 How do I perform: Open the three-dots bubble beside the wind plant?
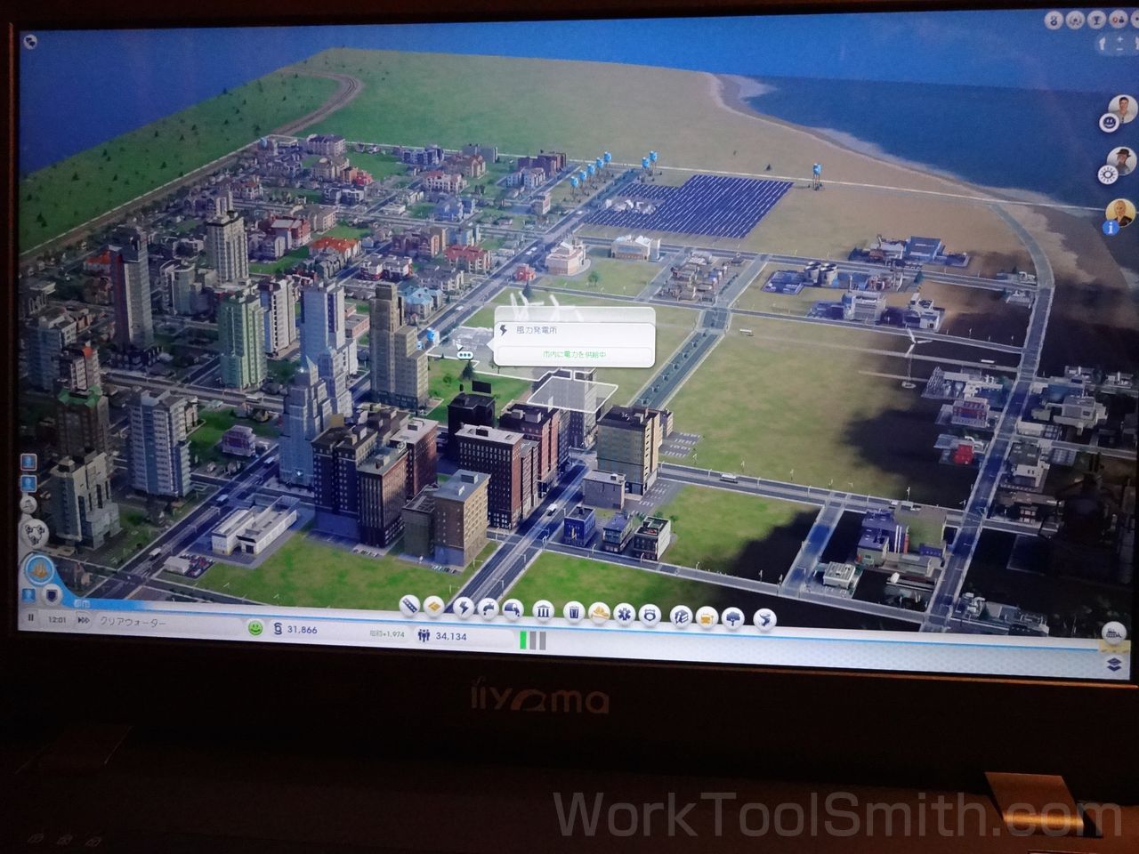(x=464, y=353)
